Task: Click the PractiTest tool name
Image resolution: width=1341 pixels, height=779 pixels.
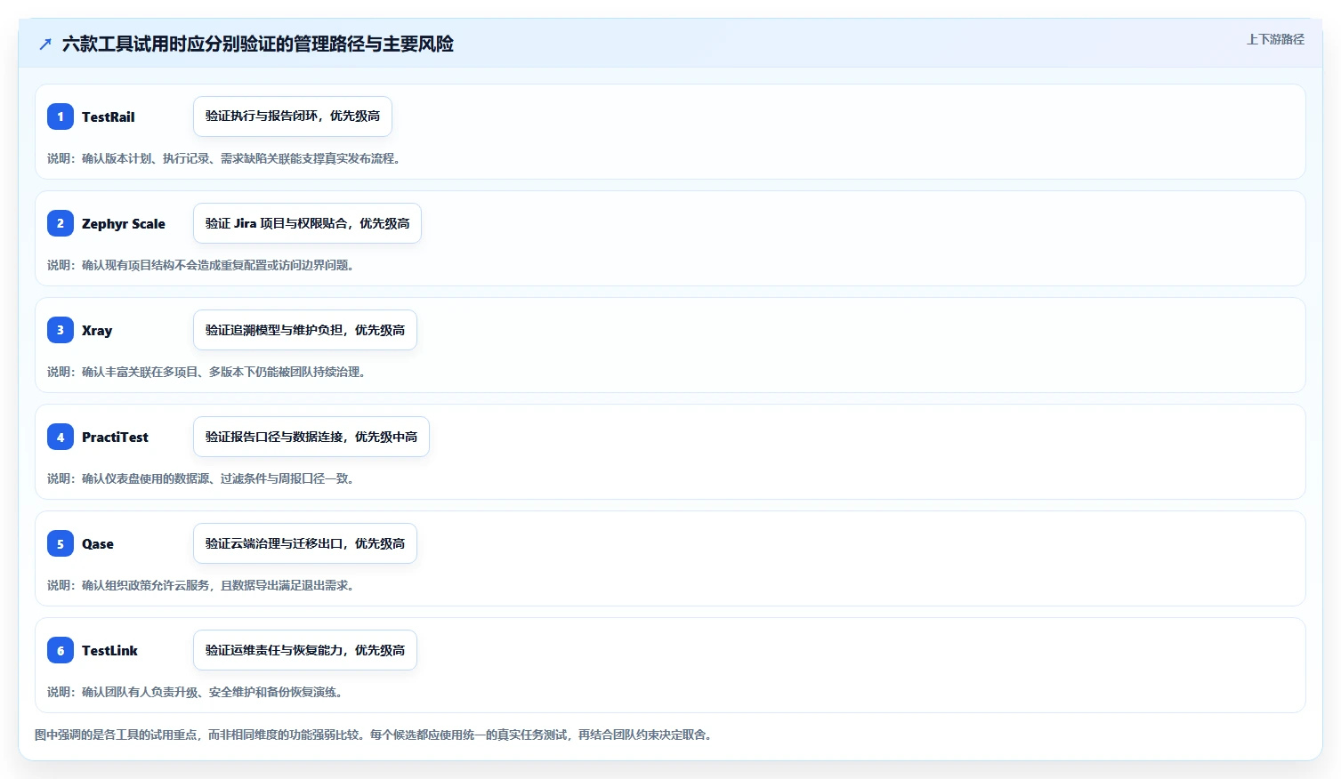Action: coord(115,437)
